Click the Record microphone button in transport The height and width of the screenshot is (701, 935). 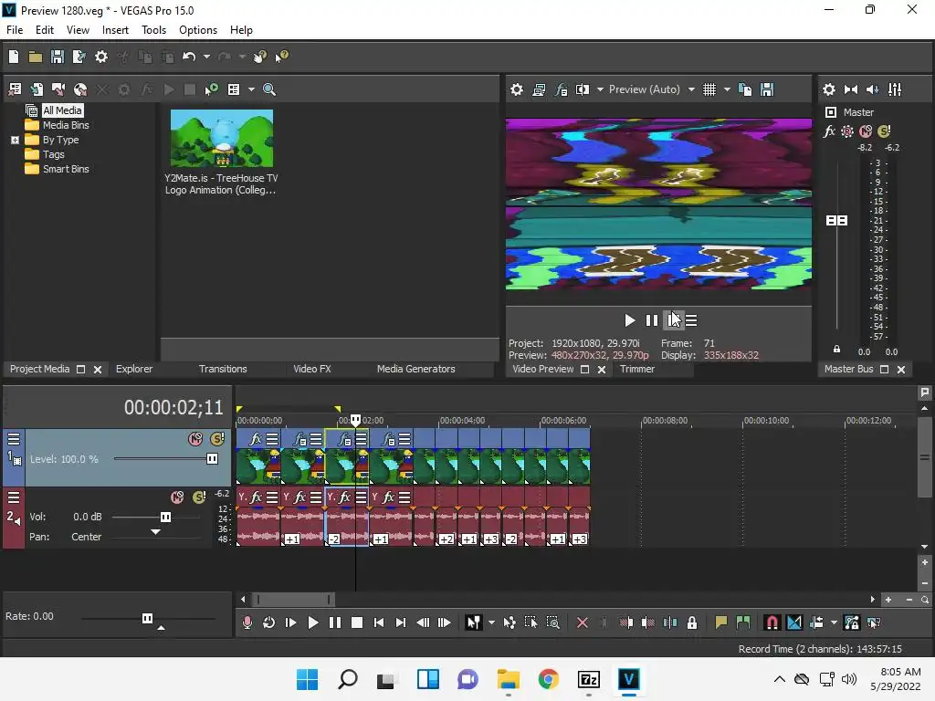tap(247, 623)
